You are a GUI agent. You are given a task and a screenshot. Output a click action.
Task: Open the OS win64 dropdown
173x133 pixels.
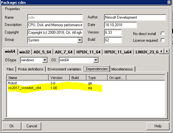96,60
